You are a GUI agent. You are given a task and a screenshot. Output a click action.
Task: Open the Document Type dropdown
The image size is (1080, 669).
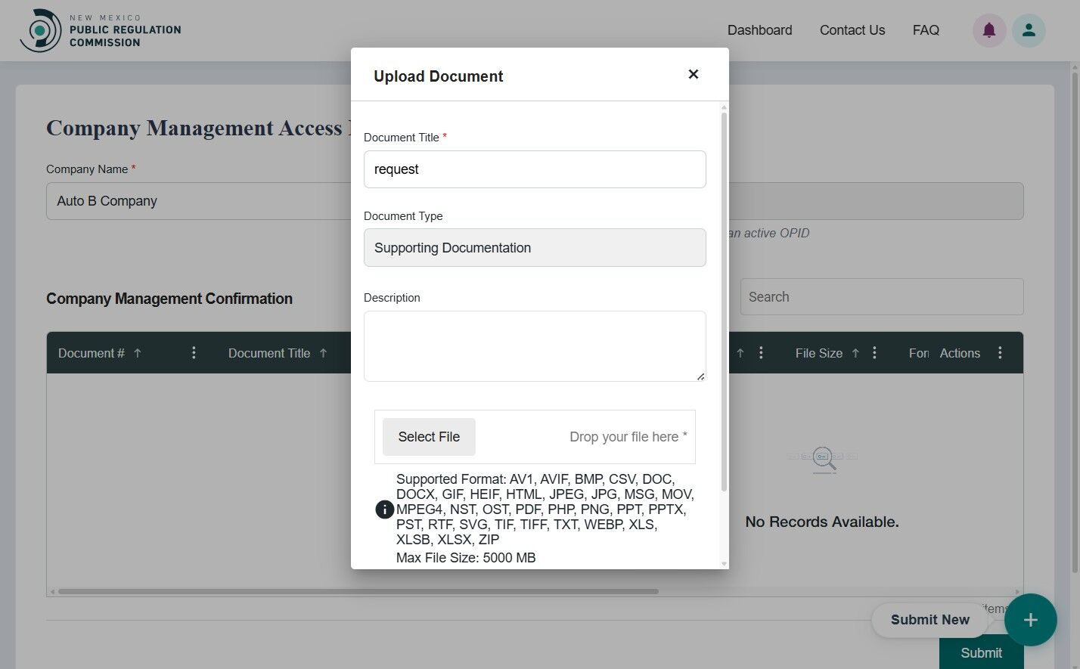(x=535, y=247)
